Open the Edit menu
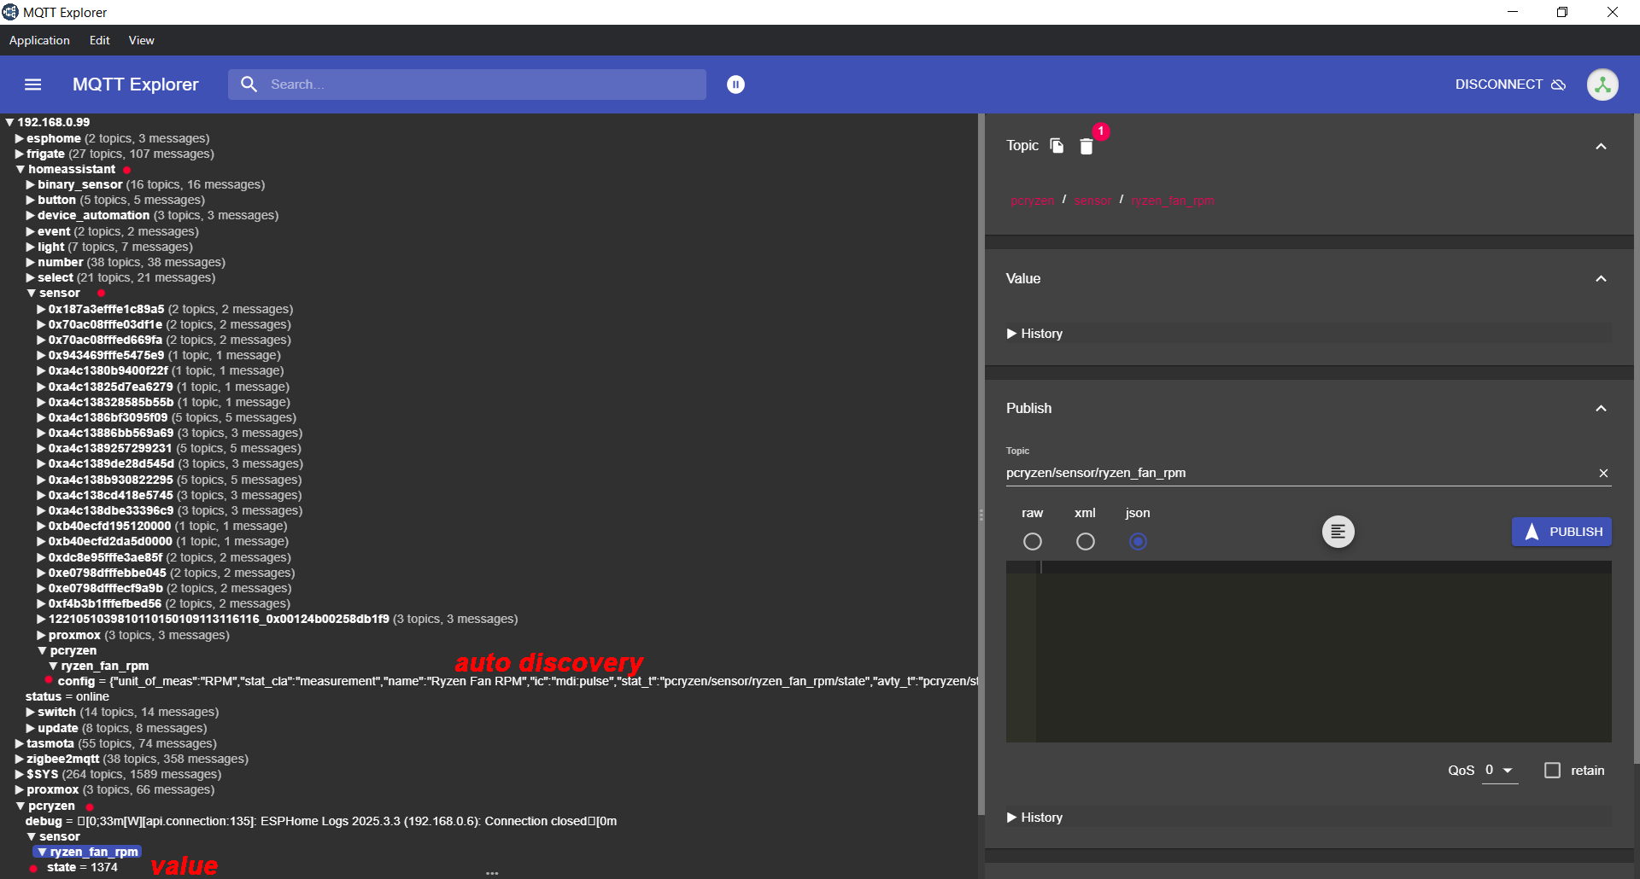 click(x=100, y=40)
